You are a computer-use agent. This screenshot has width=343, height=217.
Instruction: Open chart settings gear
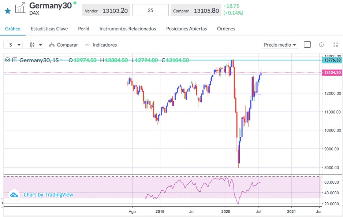coord(321,45)
